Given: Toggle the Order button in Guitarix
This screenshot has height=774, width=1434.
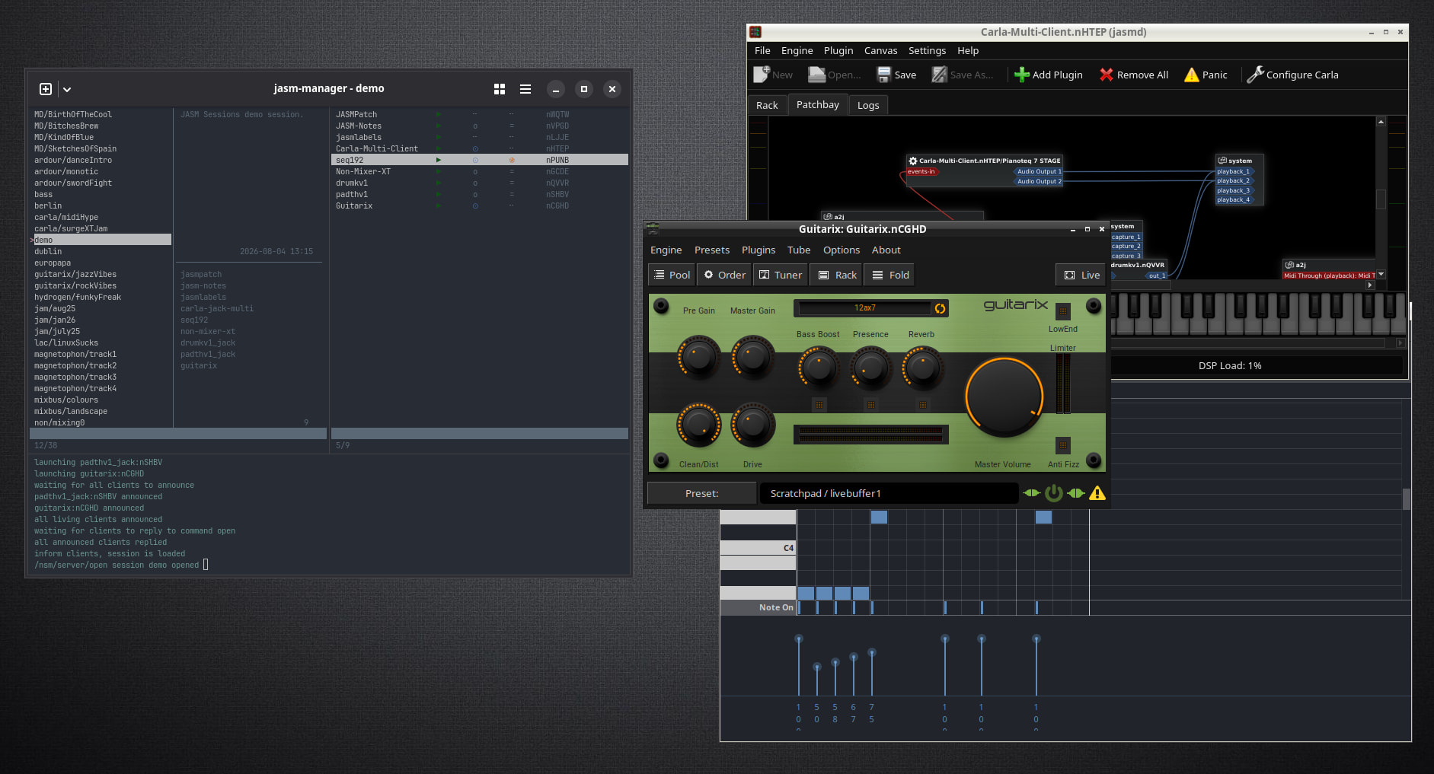Looking at the screenshot, I should (724, 275).
